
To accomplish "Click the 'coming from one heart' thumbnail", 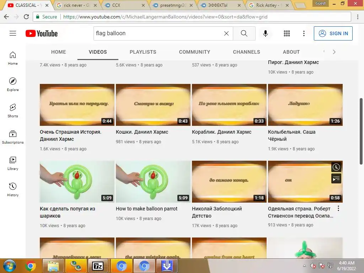I will 229,248.
